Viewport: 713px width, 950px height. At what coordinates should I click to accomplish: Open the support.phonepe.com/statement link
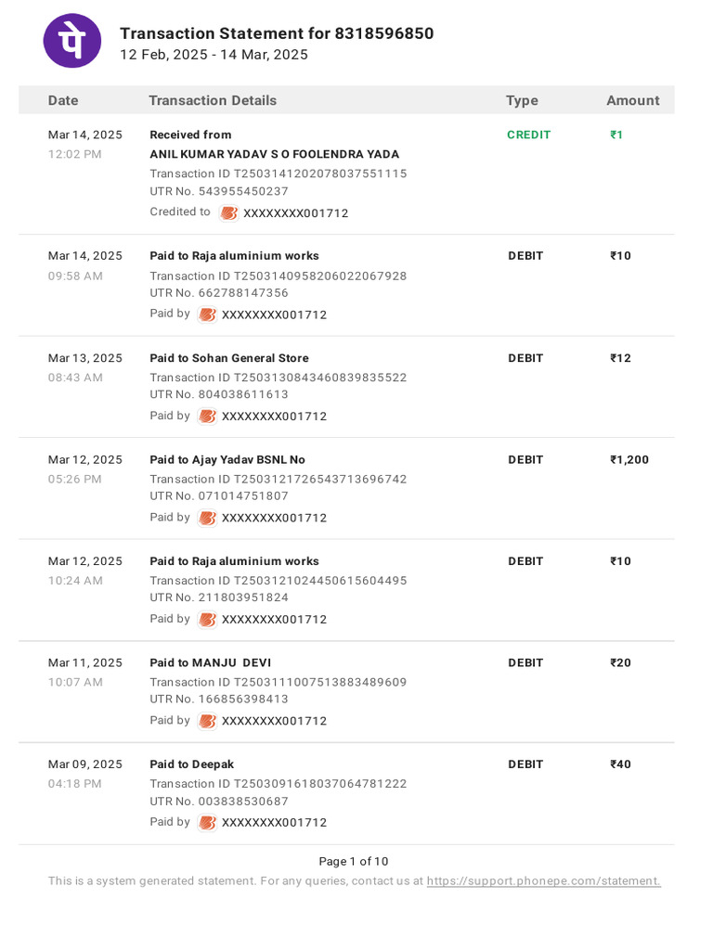[x=543, y=881]
